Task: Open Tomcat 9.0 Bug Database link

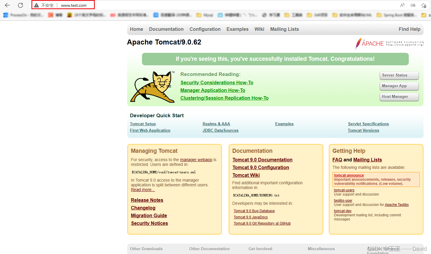Action: 254,211
